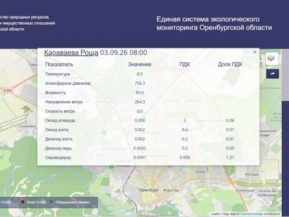Click the 'Атмосферное давление' row label
This screenshot has width=289, height=217.
point(68,83)
